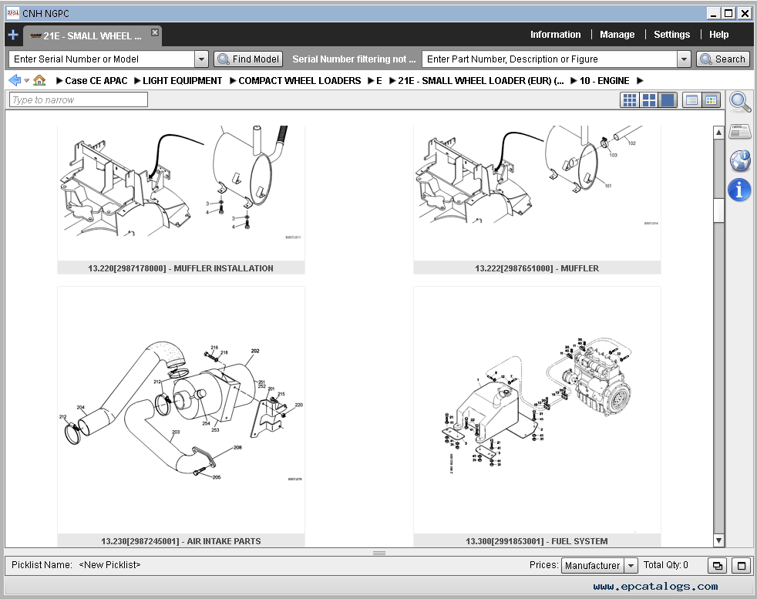Expand arrow before Case CE APAC

[59, 81]
